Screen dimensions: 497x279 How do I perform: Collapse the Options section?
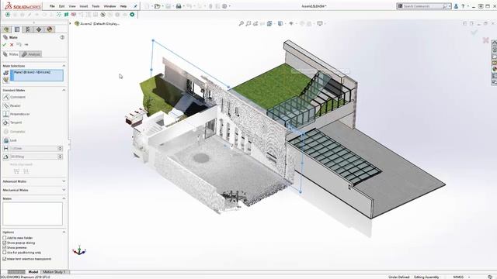pos(64,232)
